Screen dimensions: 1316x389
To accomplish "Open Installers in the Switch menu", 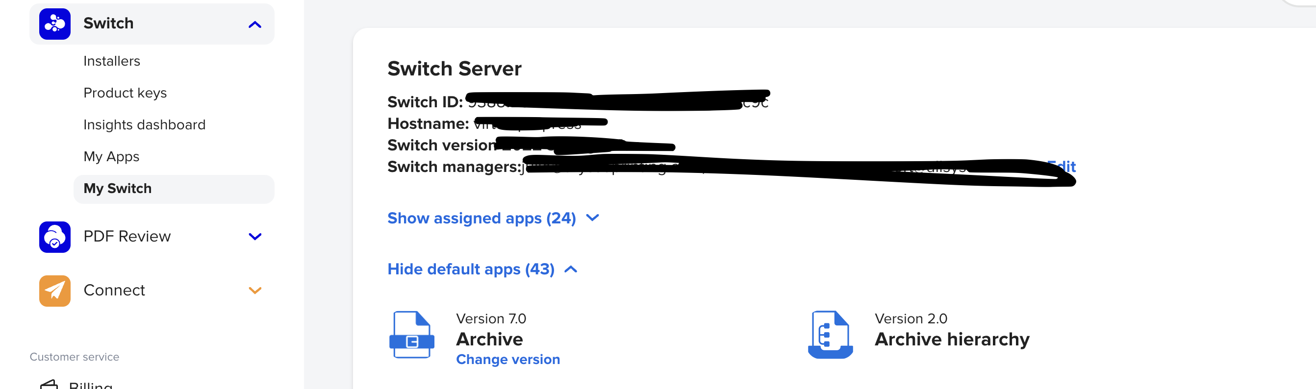I will (x=112, y=61).
